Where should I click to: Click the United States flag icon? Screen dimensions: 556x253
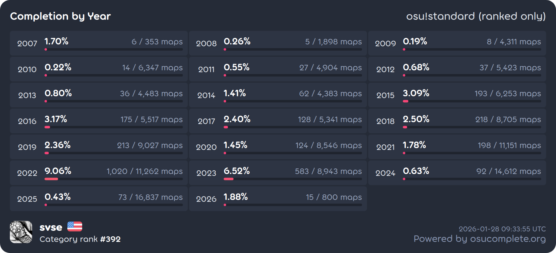(75, 226)
